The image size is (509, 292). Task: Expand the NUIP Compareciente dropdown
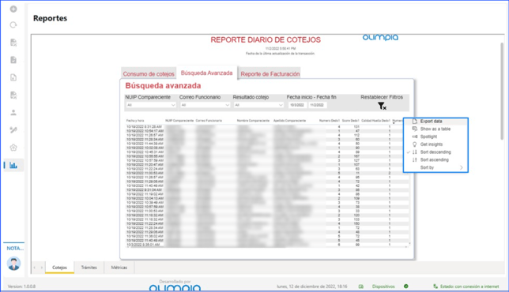coord(151,105)
